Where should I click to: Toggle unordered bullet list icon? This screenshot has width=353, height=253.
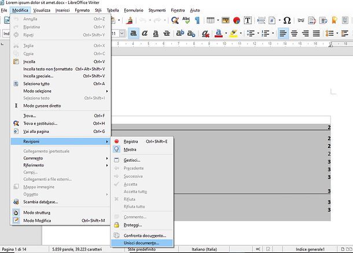251,34
